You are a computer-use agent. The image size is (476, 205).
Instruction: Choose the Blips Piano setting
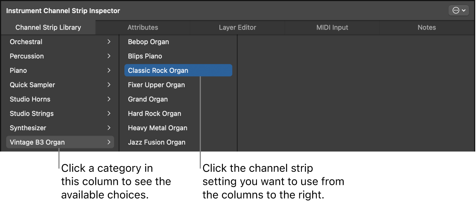(x=178, y=56)
